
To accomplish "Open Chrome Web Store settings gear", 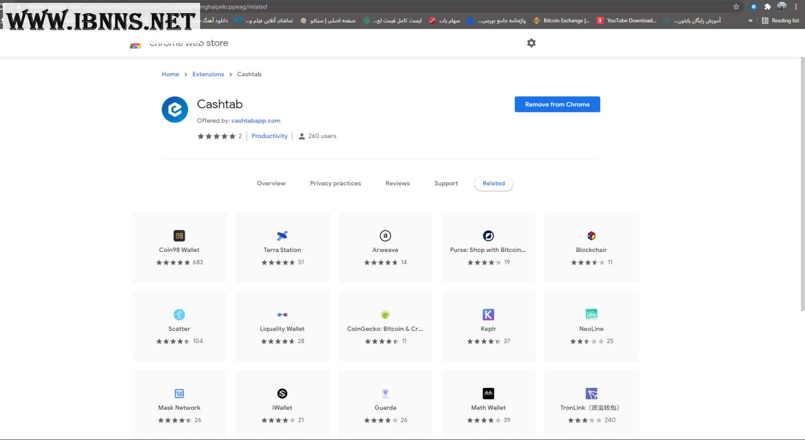I will click(x=532, y=43).
